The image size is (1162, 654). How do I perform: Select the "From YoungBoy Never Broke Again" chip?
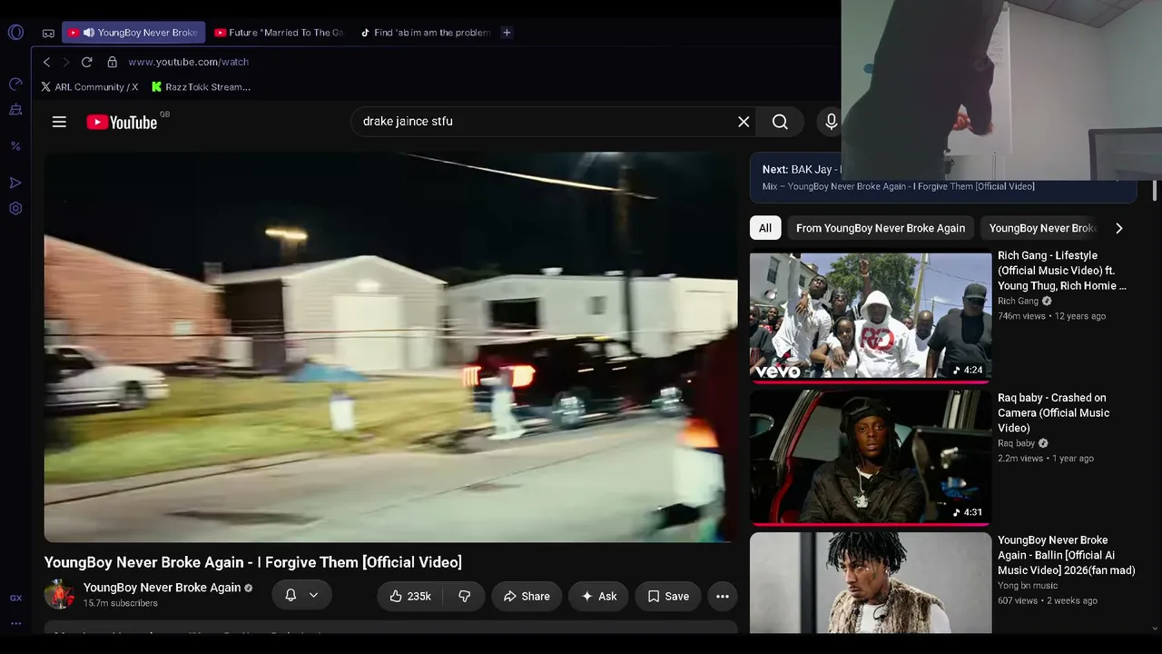pos(881,228)
